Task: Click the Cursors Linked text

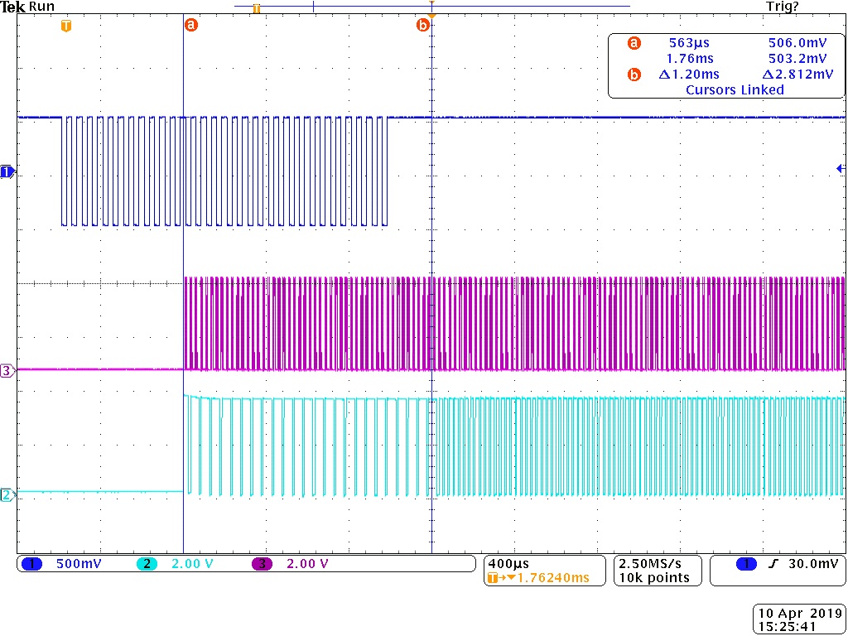Action: pyautogui.click(x=735, y=89)
